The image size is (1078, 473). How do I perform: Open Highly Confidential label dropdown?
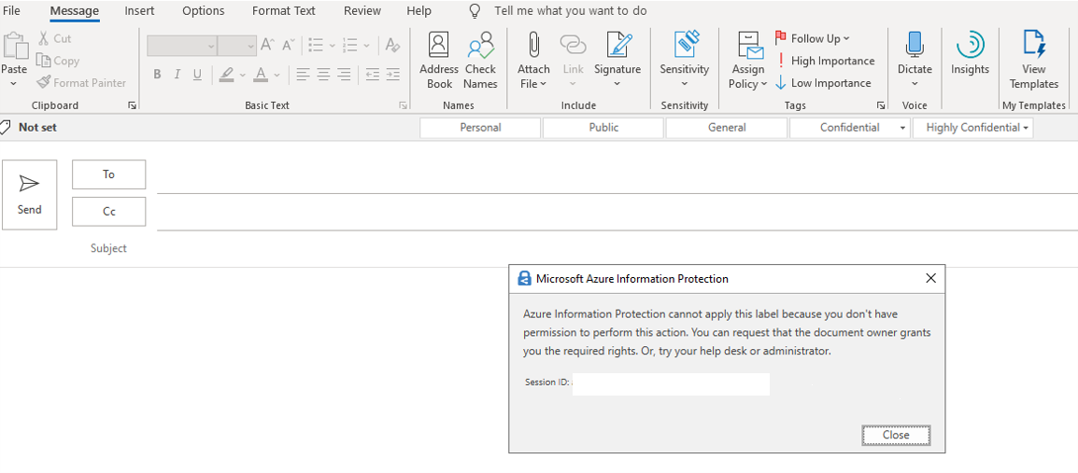(x=972, y=128)
